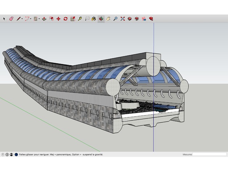The height and width of the screenshot is (171, 228).
Task: Select the Pan hand tool
Action: pos(108,18)
